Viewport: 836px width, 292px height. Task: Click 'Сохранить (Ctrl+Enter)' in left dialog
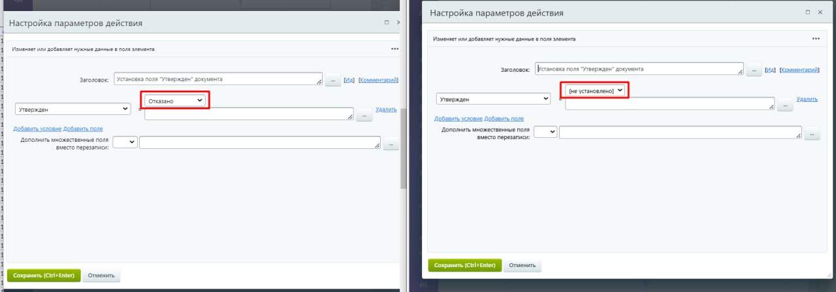44,276
